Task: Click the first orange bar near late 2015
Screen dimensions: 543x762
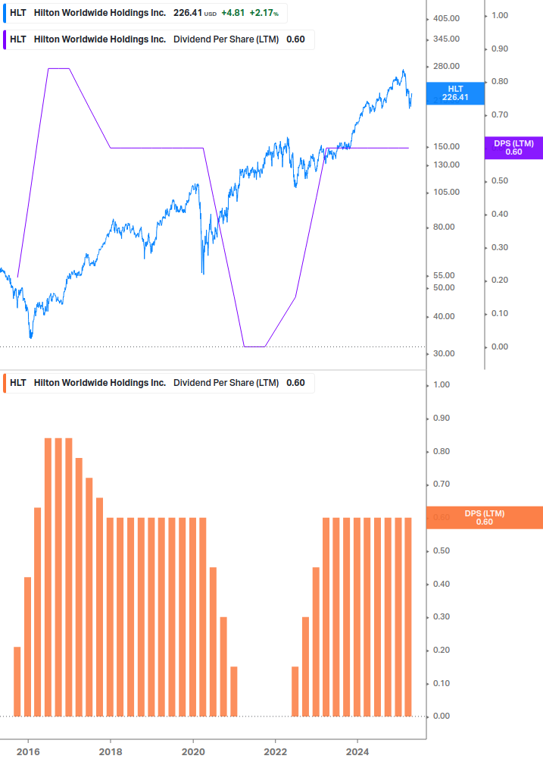Action: tap(17, 682)
